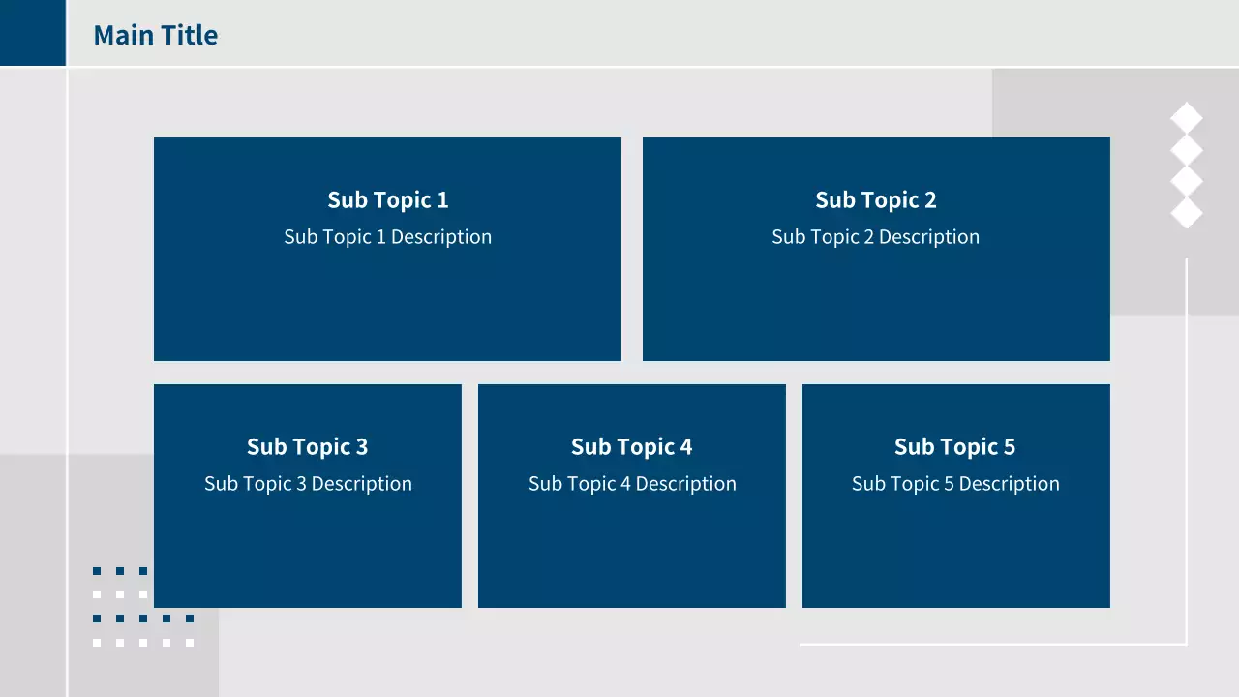Click the Main Title text
The width and height of the screenshot is (1239, 697).
(155, 35)
